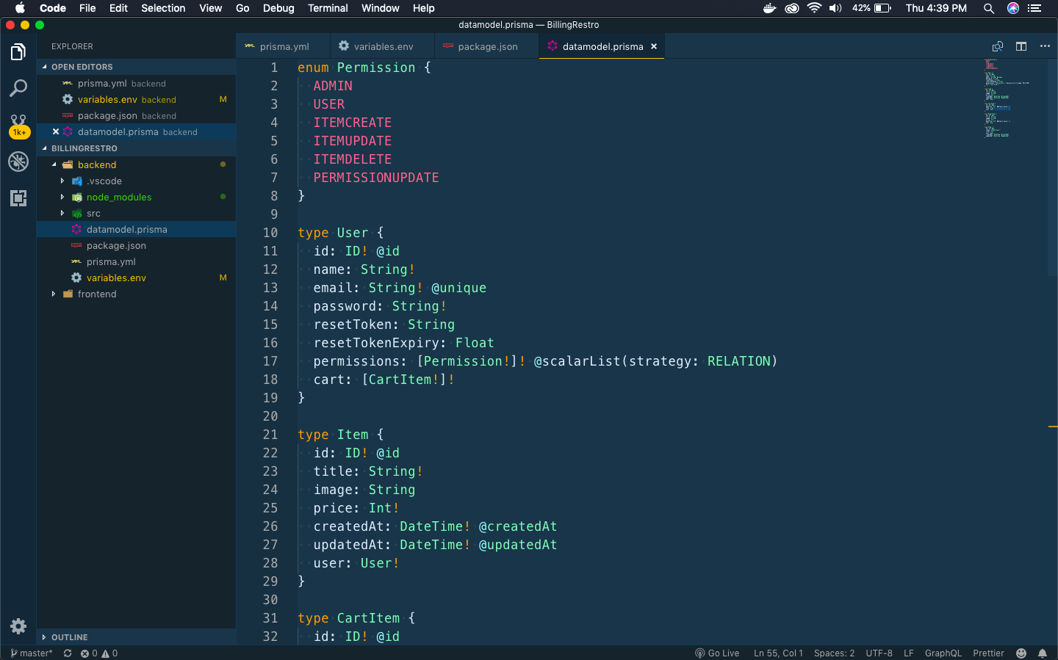The image size is (1058, 660).
Task: Select prisma.yml in Open Editors
Action: click(x=136, y=84)
